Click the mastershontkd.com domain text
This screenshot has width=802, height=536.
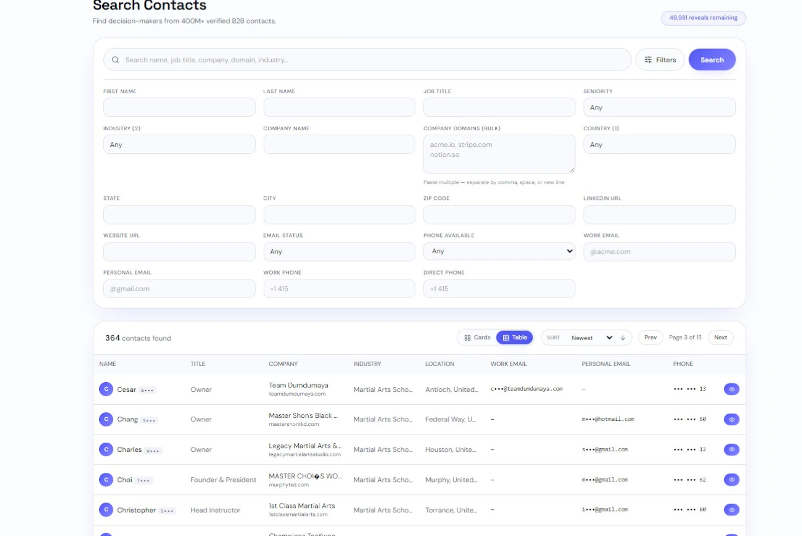coord(294,424)
